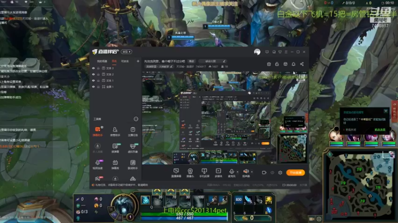Screen dimensions: 398x223
Task: Add a new scene with plus button
Action: click(x=138, y=61)
